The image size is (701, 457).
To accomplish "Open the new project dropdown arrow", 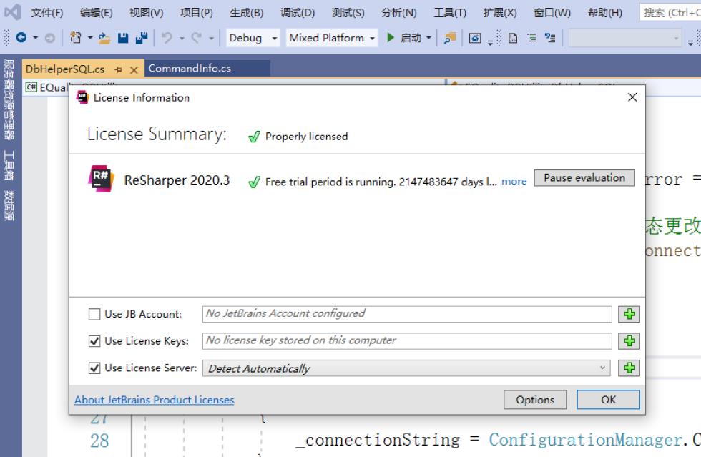I will tap(90, 38).
